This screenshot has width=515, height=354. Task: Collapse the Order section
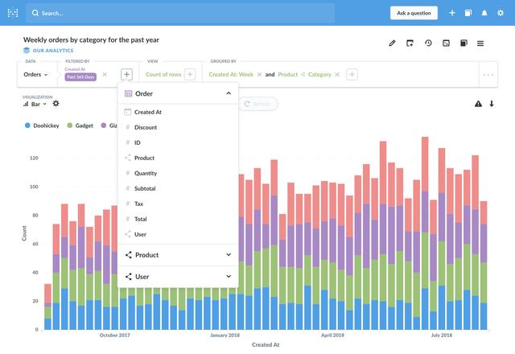178,93
